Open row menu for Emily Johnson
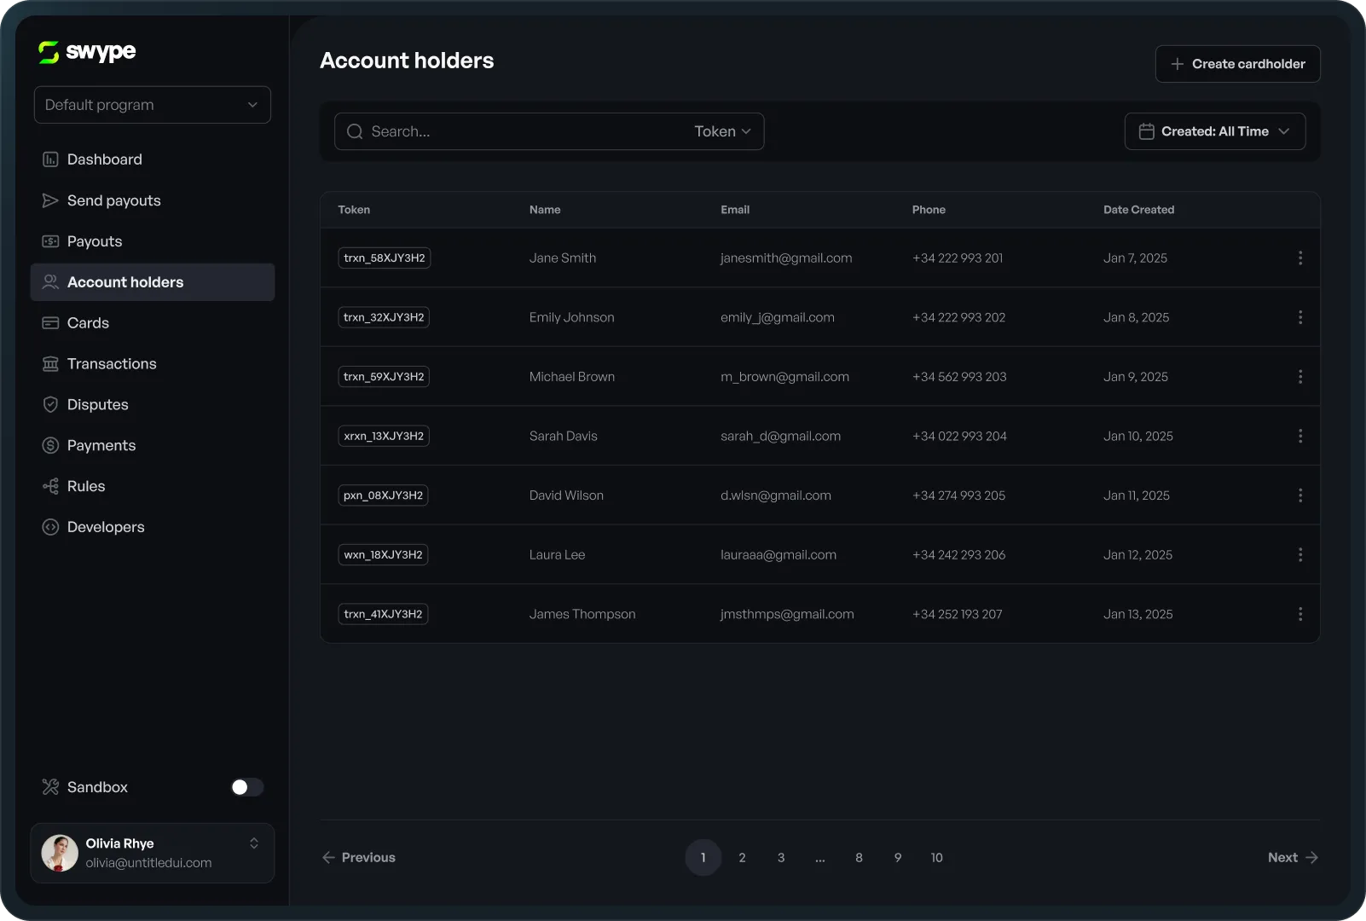 click(x=1300, y=317)
